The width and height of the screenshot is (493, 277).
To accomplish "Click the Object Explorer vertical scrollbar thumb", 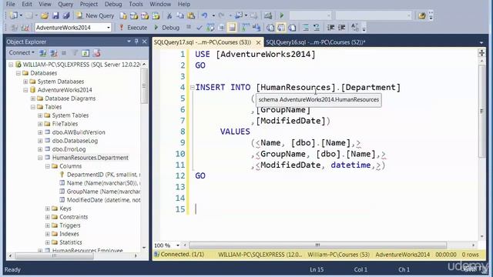I will coord(144,85).
